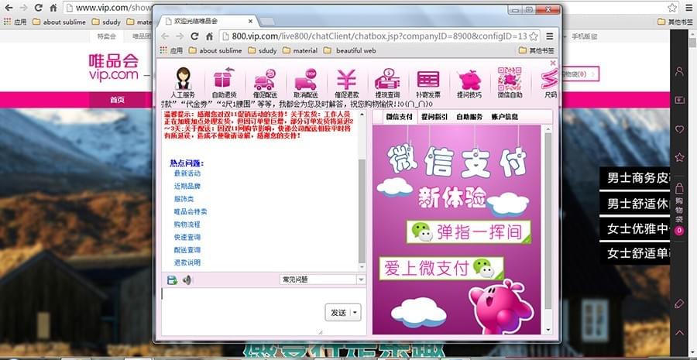The height and width of the screenshot is (360, 697).
Task: Open sdudy bookmark folder in popup
Action: (263, 50)
